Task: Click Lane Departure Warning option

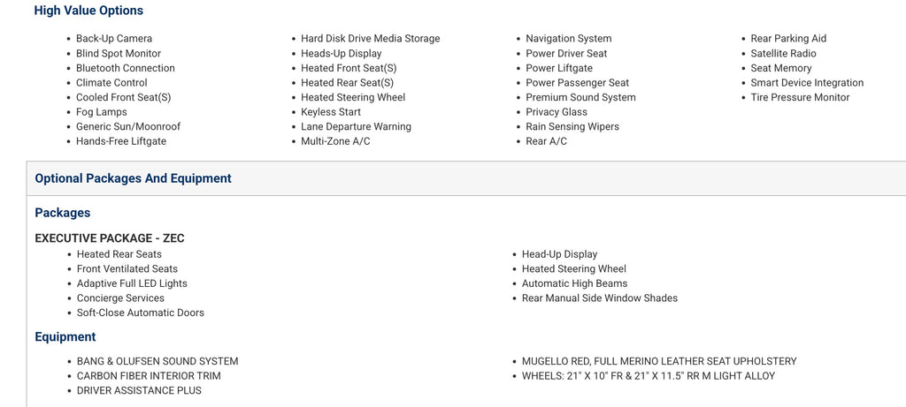Action: pyautogui.click(x=356, y=127)
